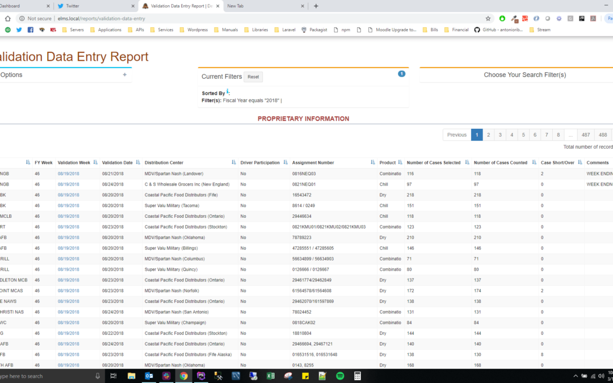This screenshot has width=613, height=383.
Task: Open the Stream bookmark folder
Action: (540, 30)
